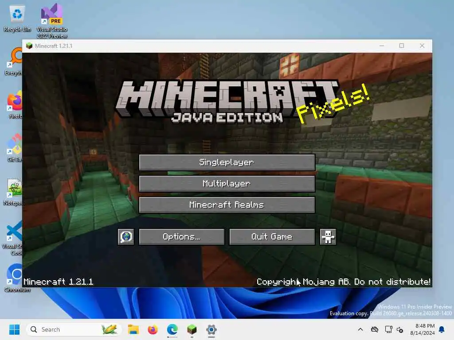The height and width of the screenshot is (340, 454).
Task: Expand the hidden system tray icons chevron
Action: (x=360, y=329)
